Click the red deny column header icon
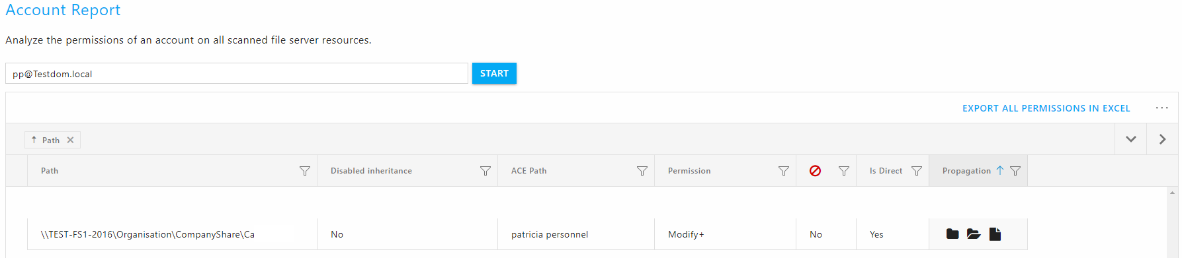The height and width of the screenshot is (258, 1182). click(816, 171)
